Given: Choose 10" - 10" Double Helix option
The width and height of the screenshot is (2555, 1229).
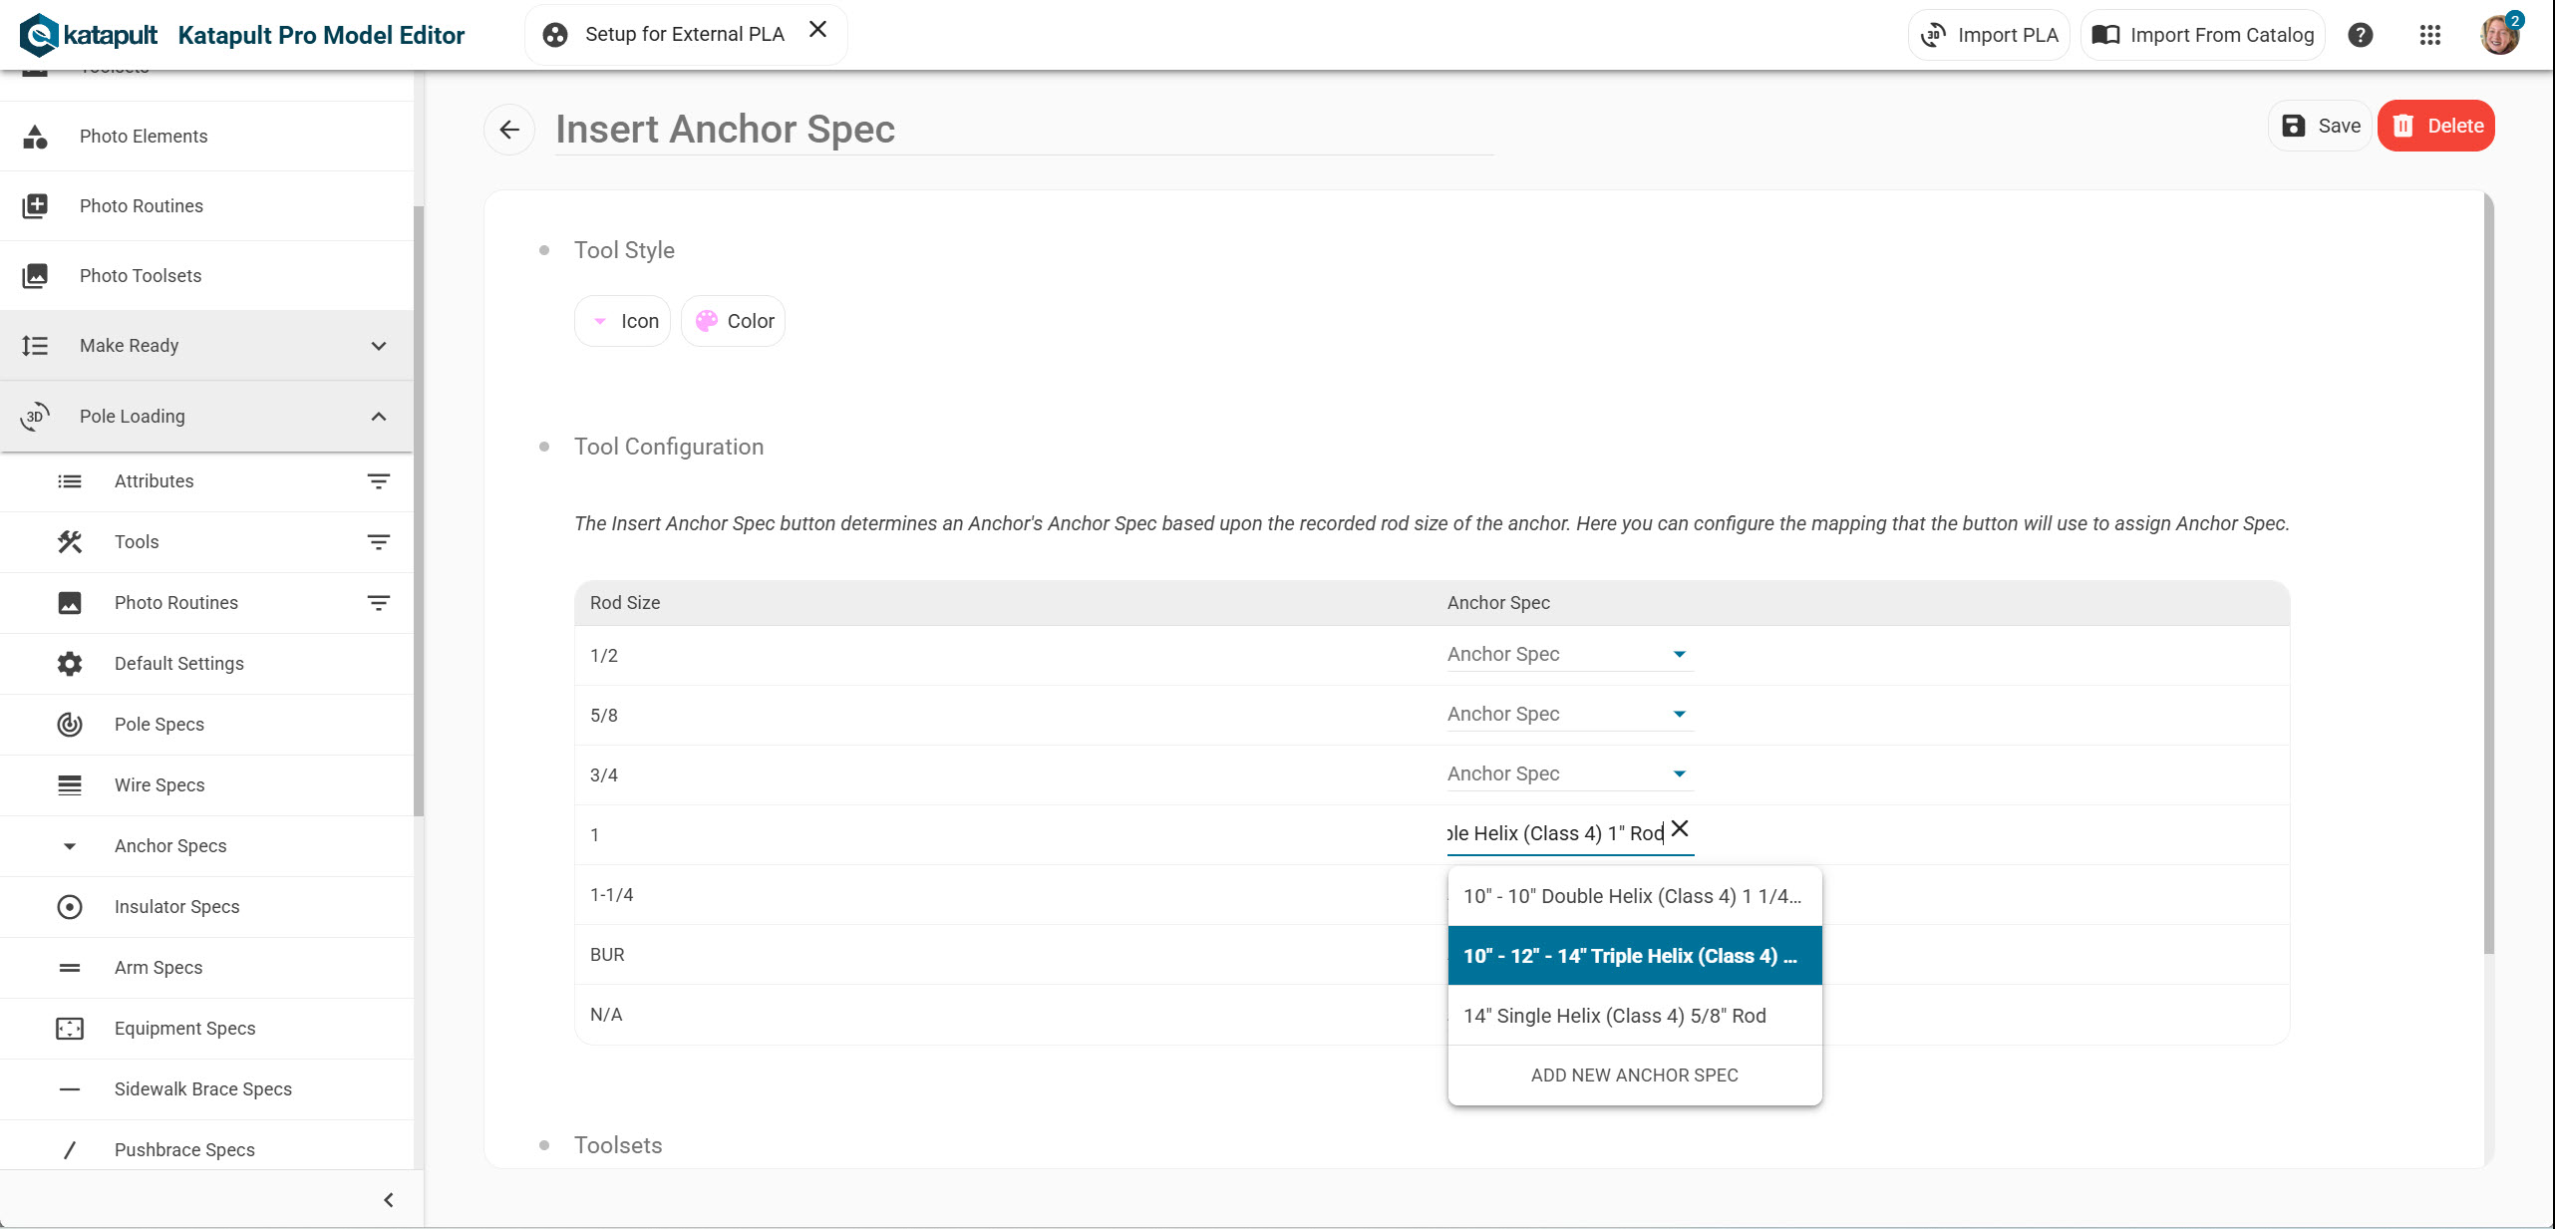Looking at the screenshot, I should 1633,896.
